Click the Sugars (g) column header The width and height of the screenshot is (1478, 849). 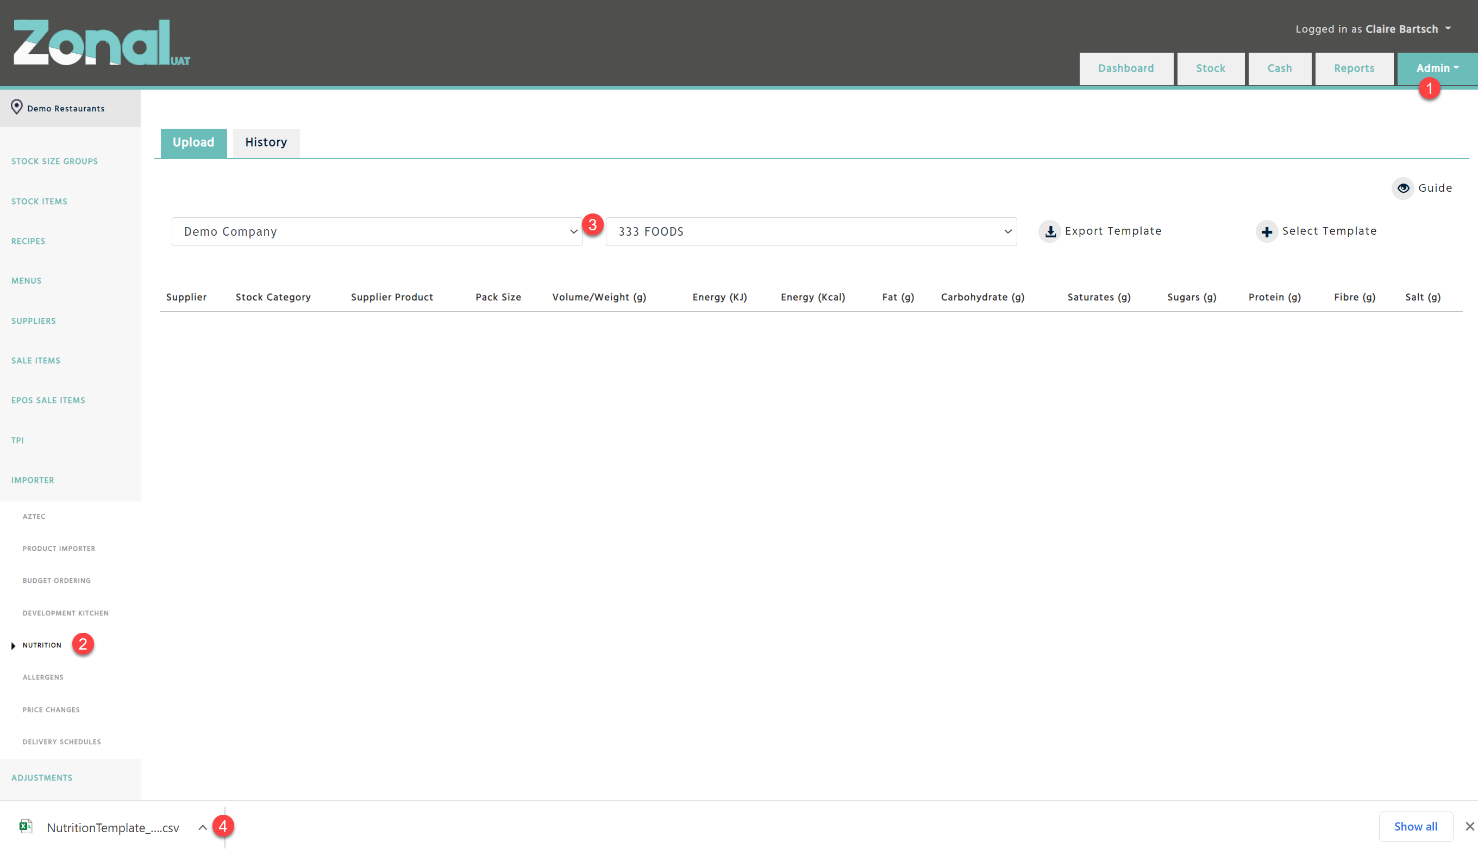coord(1192,297)
